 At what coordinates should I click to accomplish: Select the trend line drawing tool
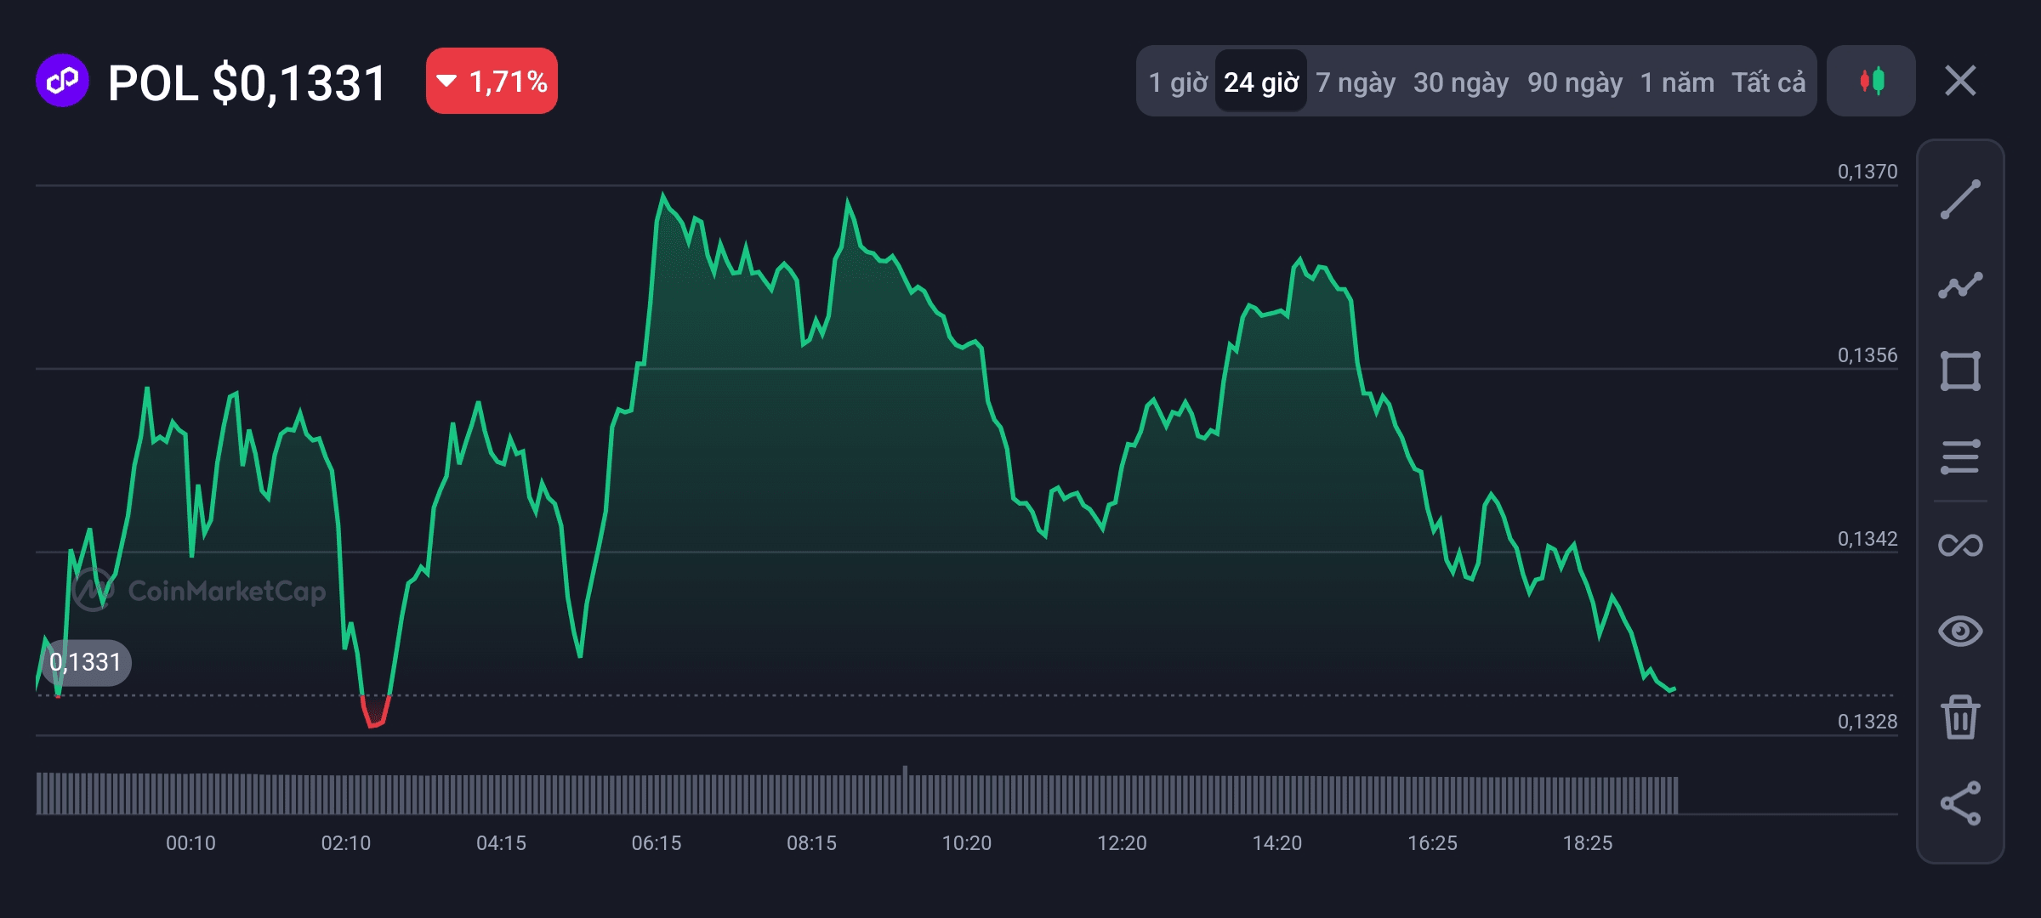1960,200
